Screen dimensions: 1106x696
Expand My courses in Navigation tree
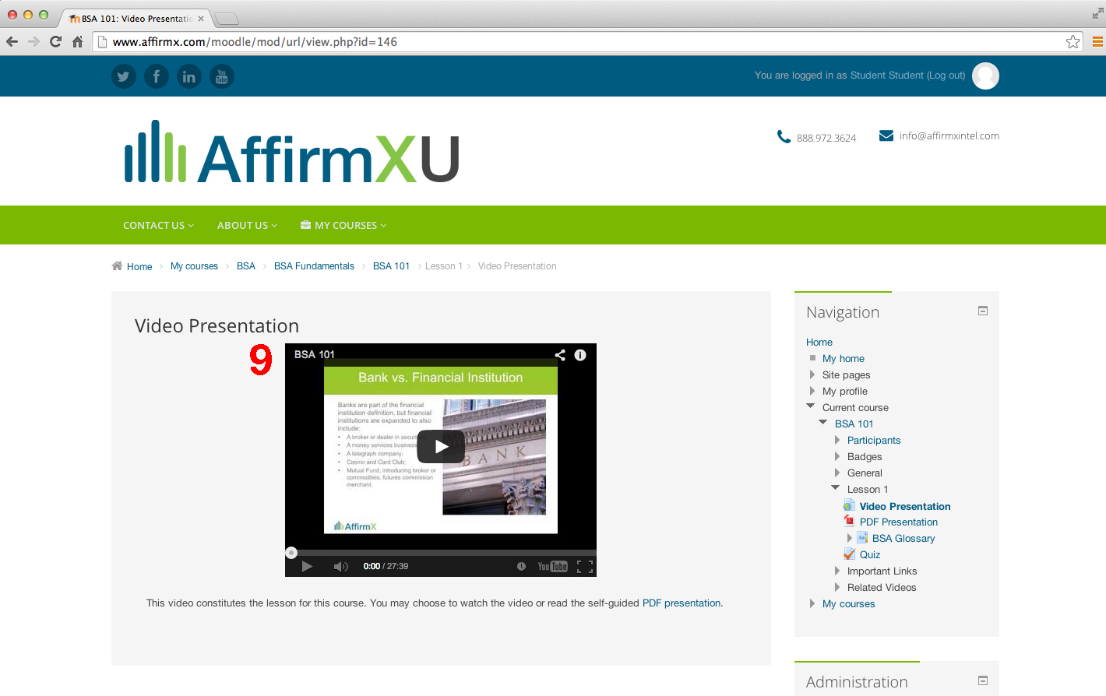[812, 603]
